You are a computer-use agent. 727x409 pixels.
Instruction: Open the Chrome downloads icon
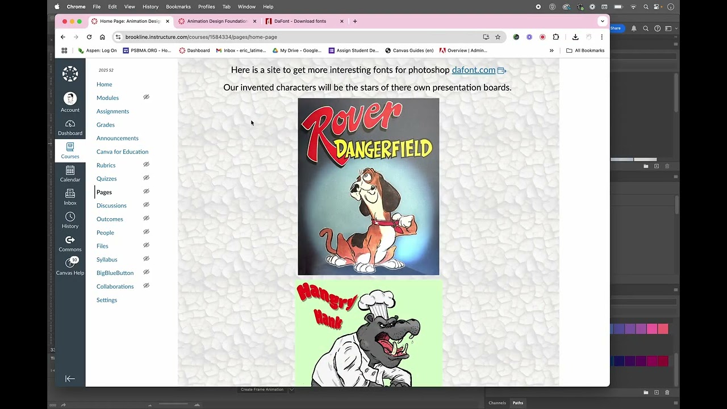click(575, 37)
